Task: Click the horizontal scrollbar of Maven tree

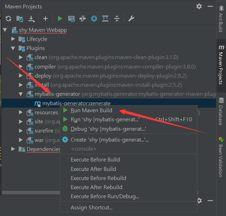Action: pos(31,193)
